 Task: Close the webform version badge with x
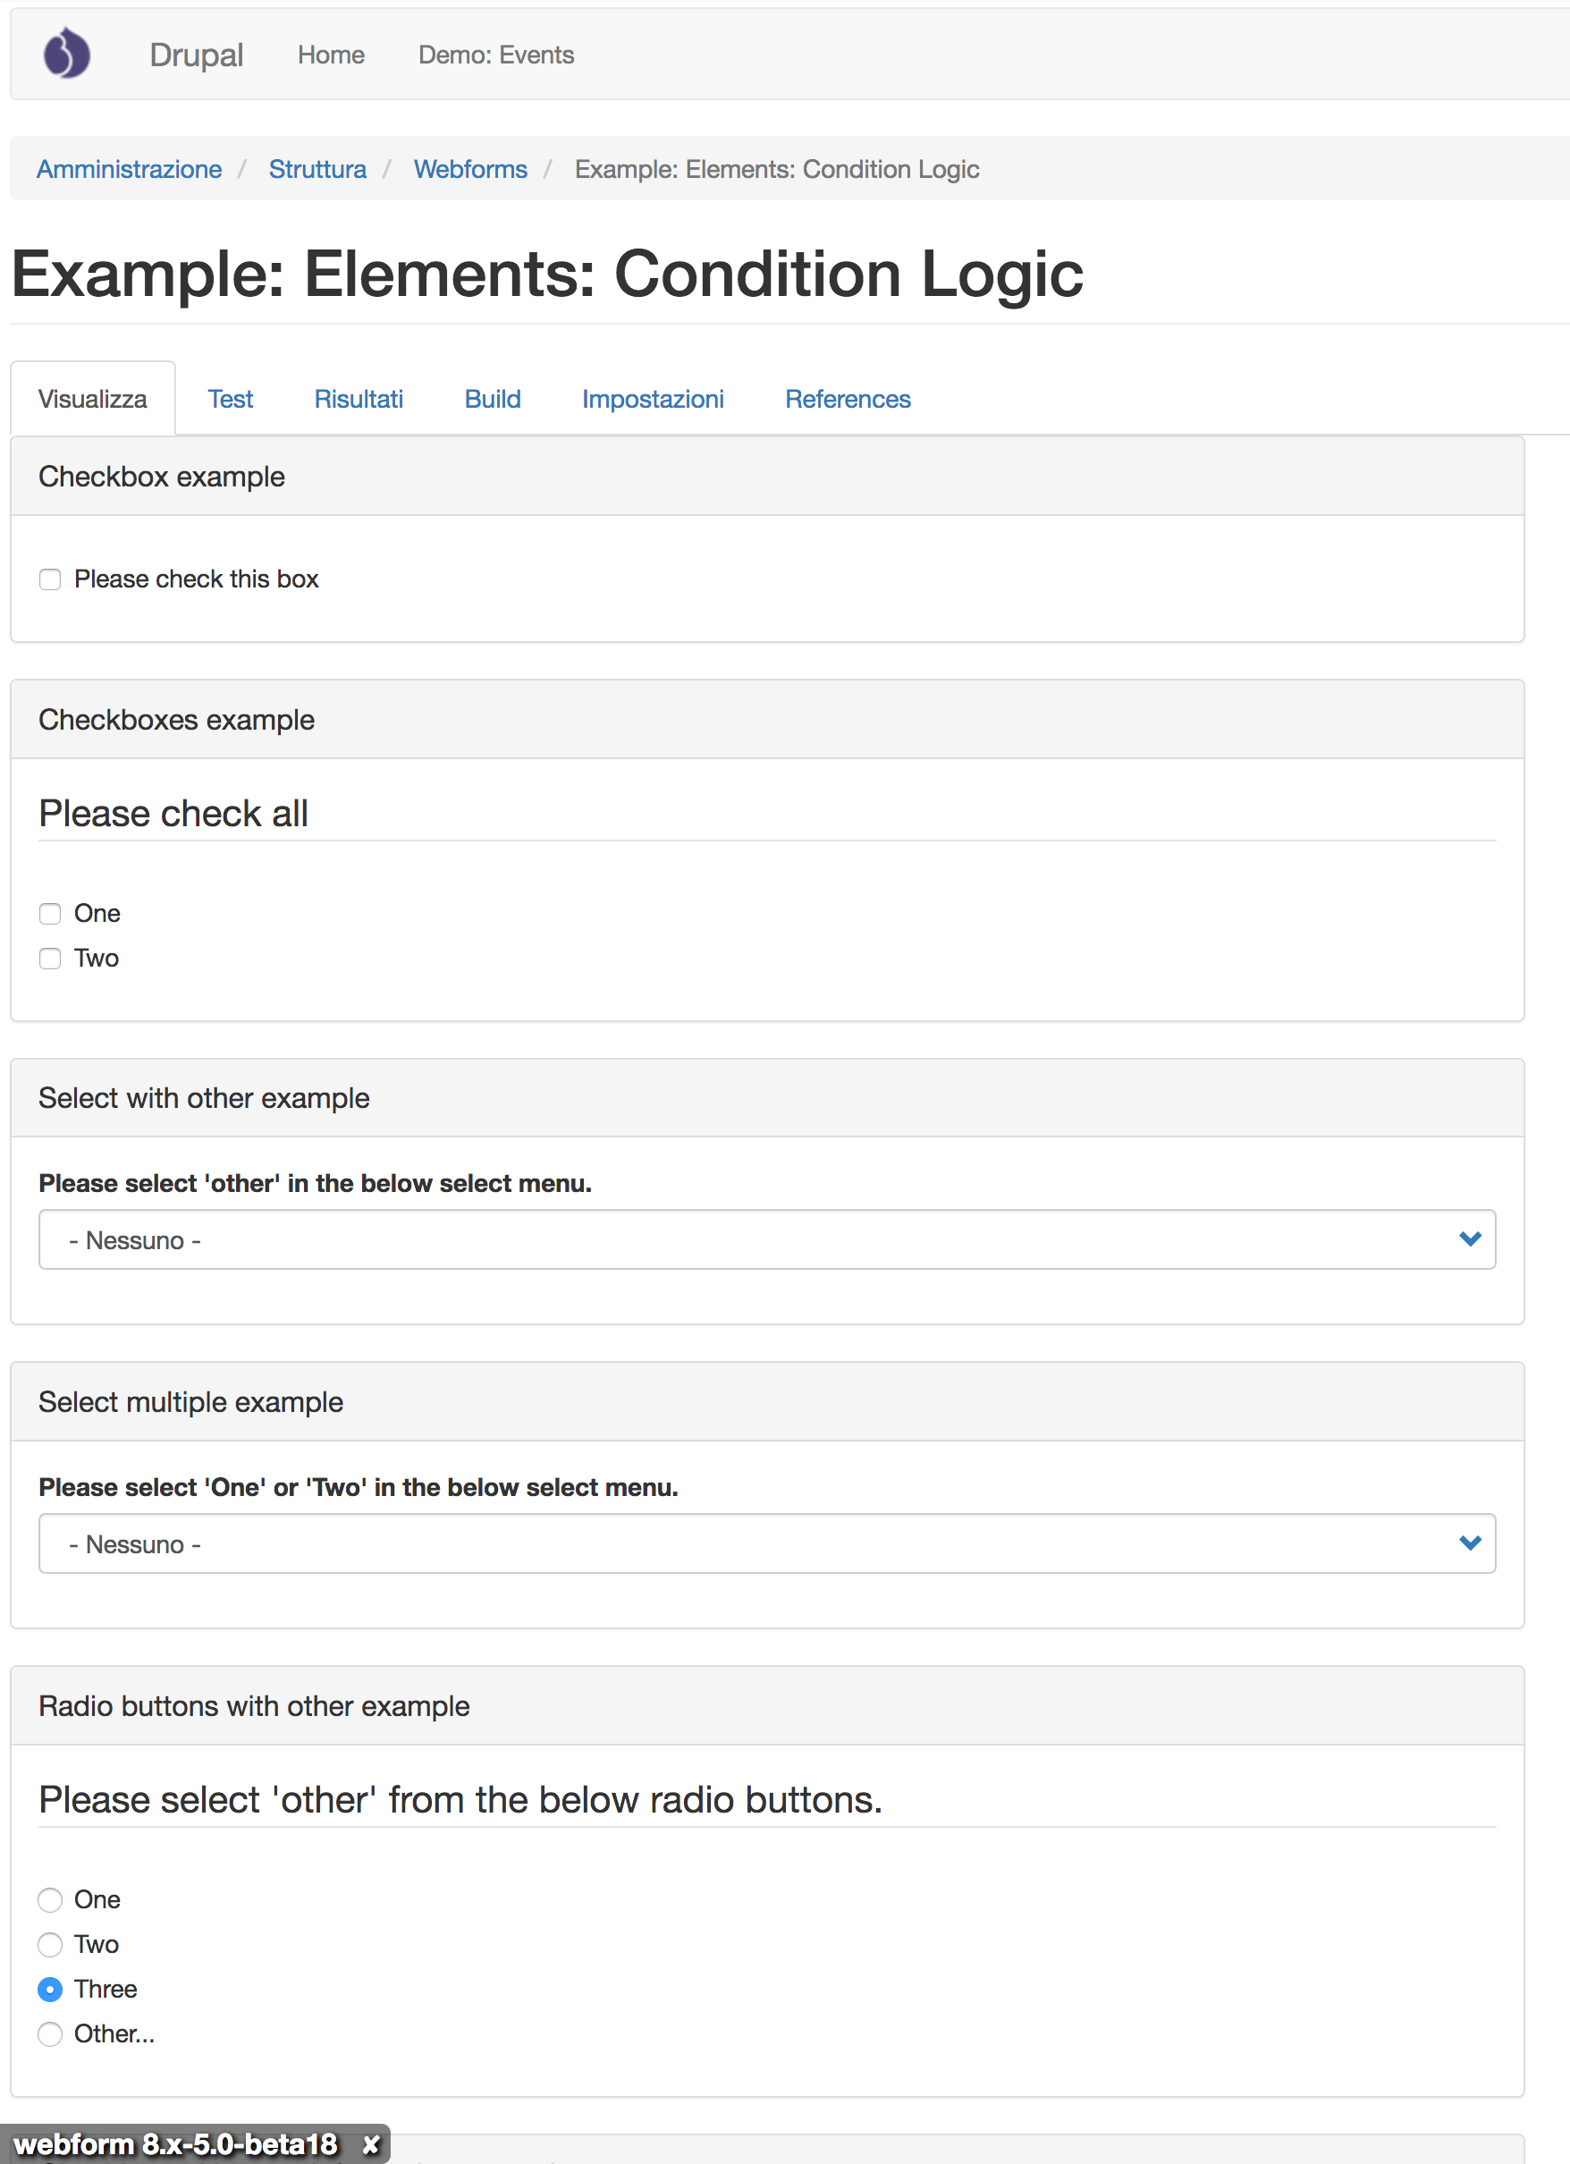(x=371, y=2144)
